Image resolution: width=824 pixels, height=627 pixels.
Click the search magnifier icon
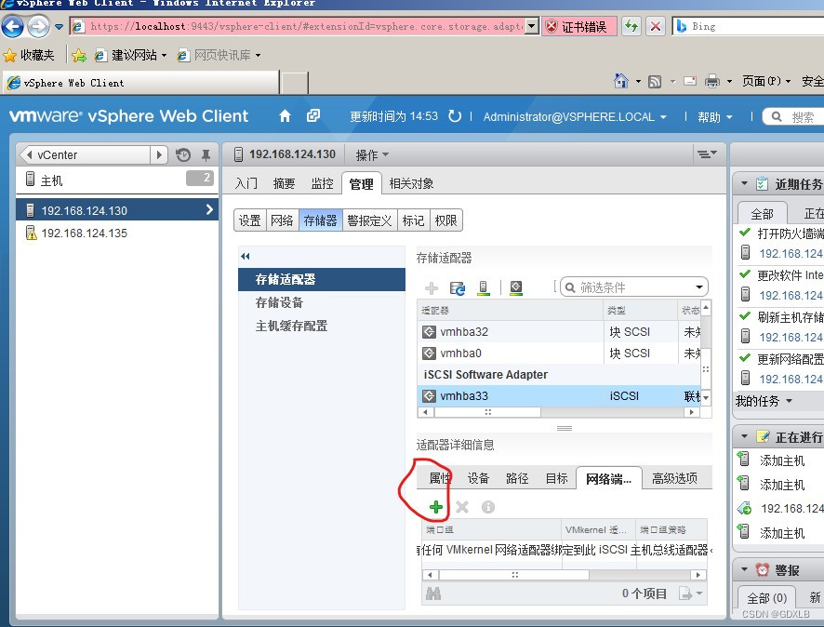[x=777, y=116]
